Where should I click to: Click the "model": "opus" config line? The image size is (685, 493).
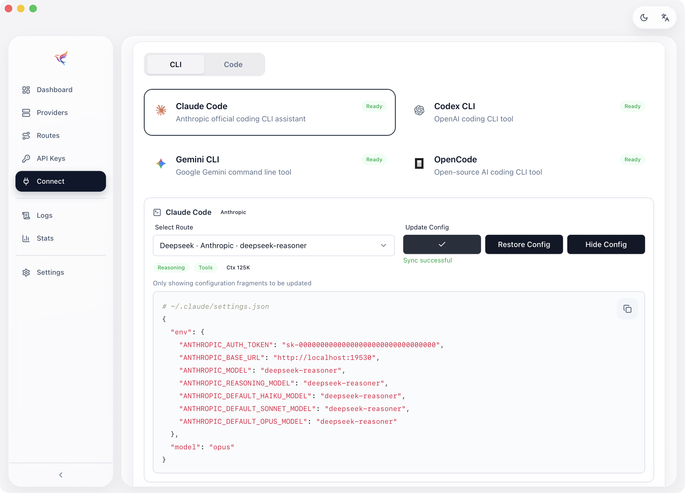click(202, 447)
